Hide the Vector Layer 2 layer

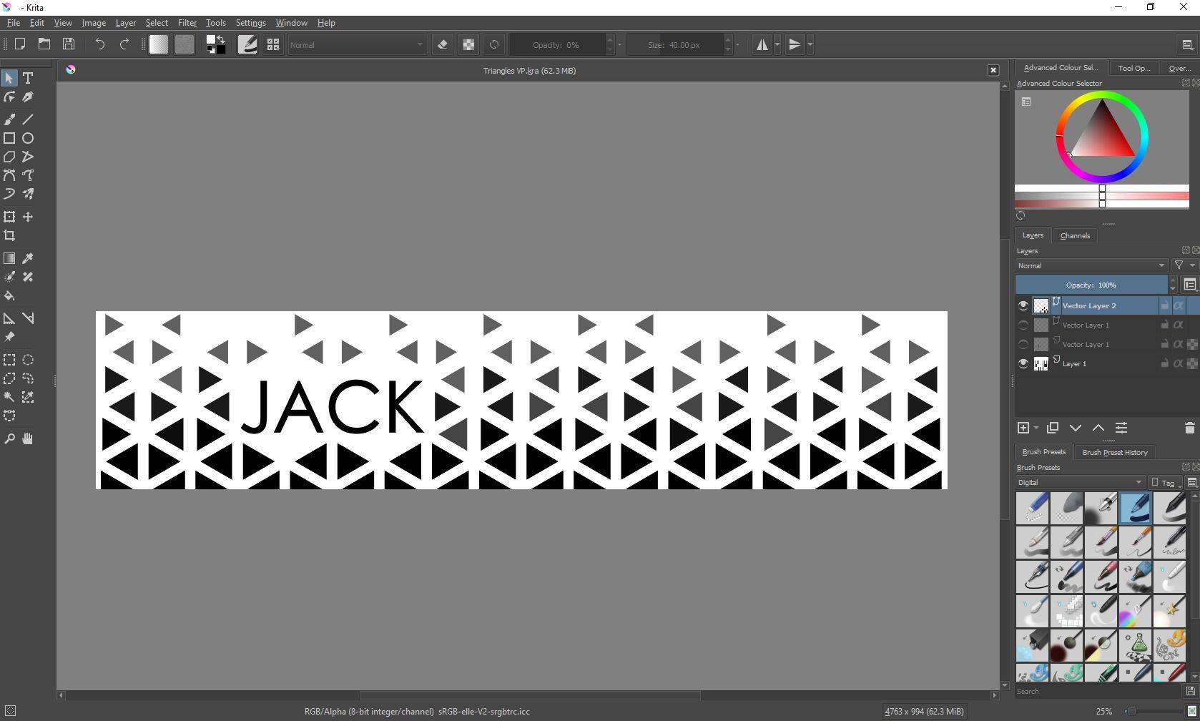(x=1023, y=305)
